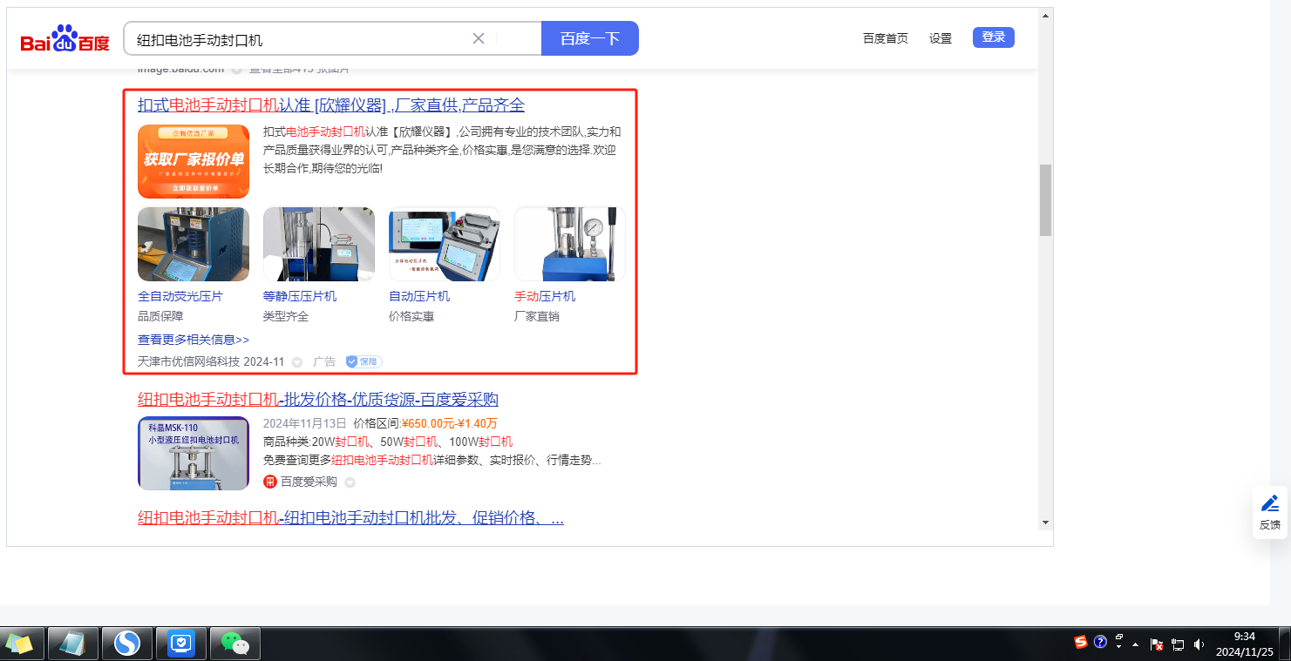Viewport: 1291px width, 661px height.
Task: Expand the arrow next to 百度爱采购 source
Action: coord(350,482)
